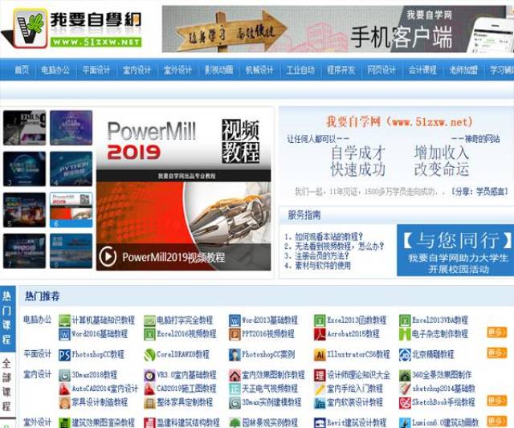
Task: Click the 计算机基础知识教程 icon
Action: pos(64,320)
